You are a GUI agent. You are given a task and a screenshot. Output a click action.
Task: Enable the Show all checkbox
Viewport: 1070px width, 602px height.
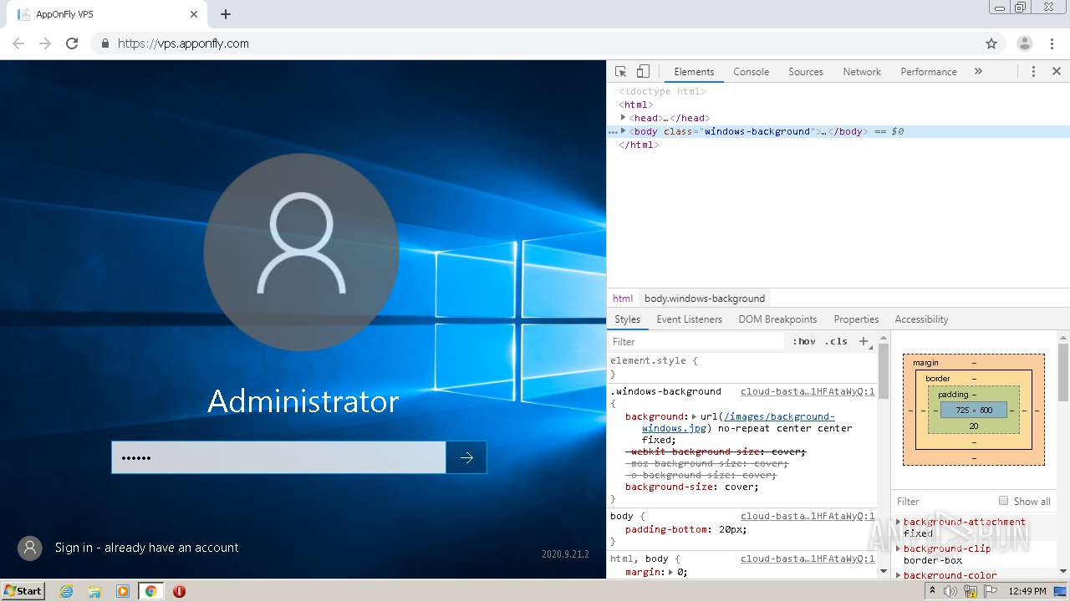[x=1003, y=501]
